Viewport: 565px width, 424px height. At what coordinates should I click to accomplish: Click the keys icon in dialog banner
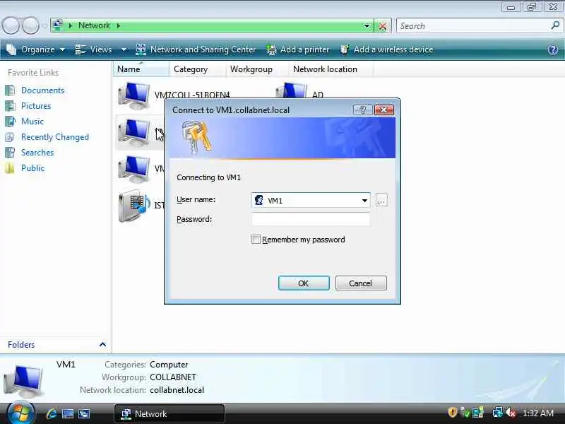tap(196, 137)
